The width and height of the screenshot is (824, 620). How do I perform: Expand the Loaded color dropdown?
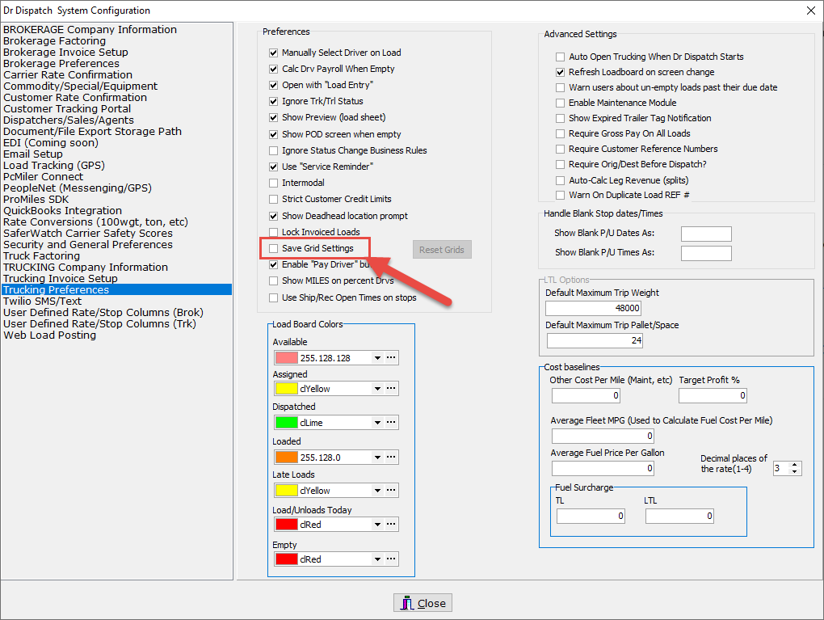coord(377,457)
